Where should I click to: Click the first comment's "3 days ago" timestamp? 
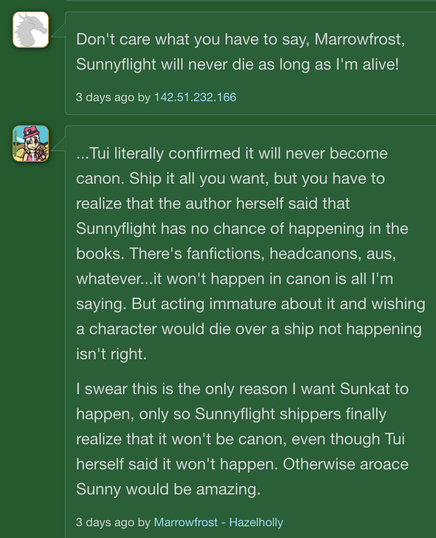point(105,97)
